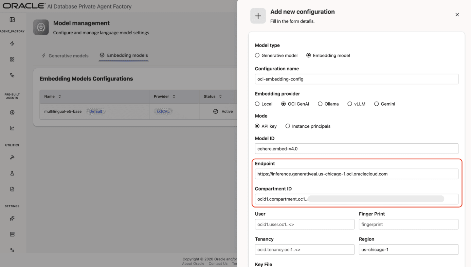The image size is (471, 267).
Task: Click the multilingual-e5-base row name
Action: pos(63,111)
